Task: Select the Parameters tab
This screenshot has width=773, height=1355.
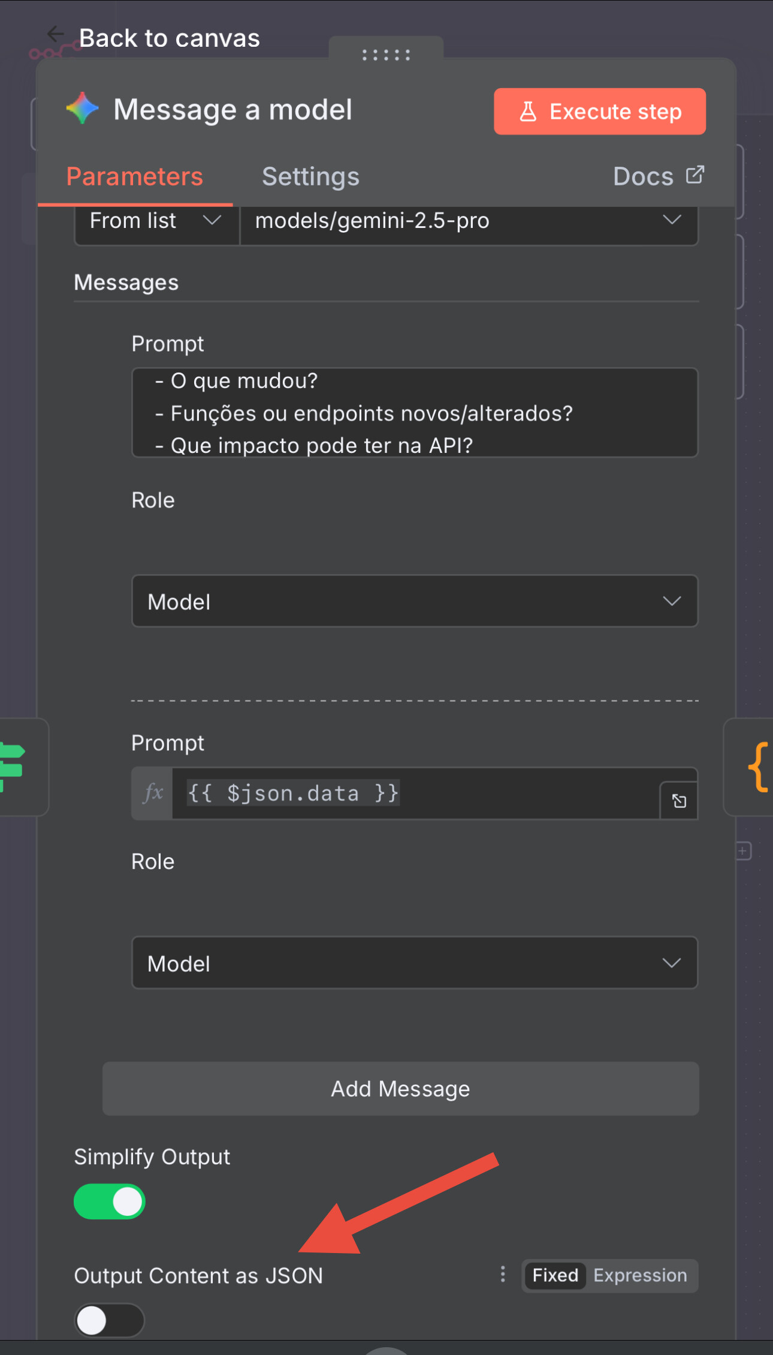Action: (135, 177)
